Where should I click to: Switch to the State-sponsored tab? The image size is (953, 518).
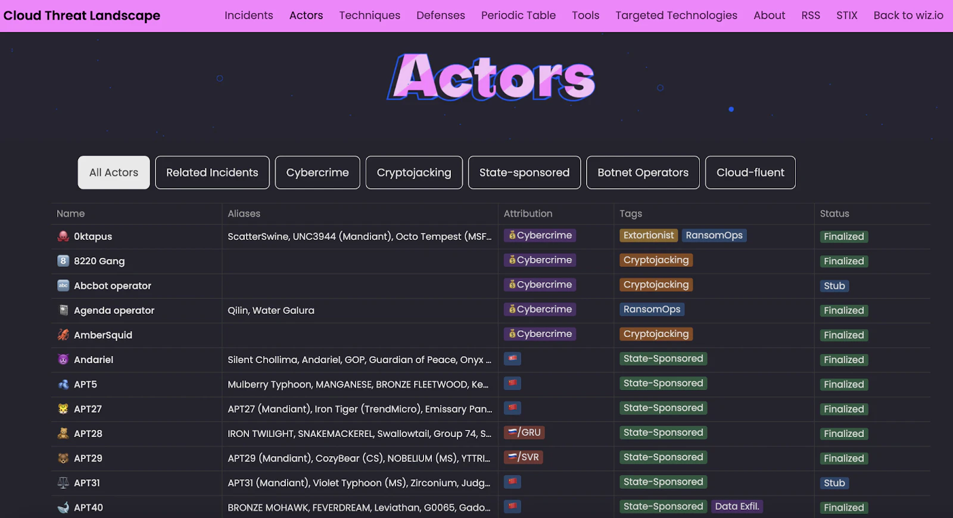click(524, 173)
